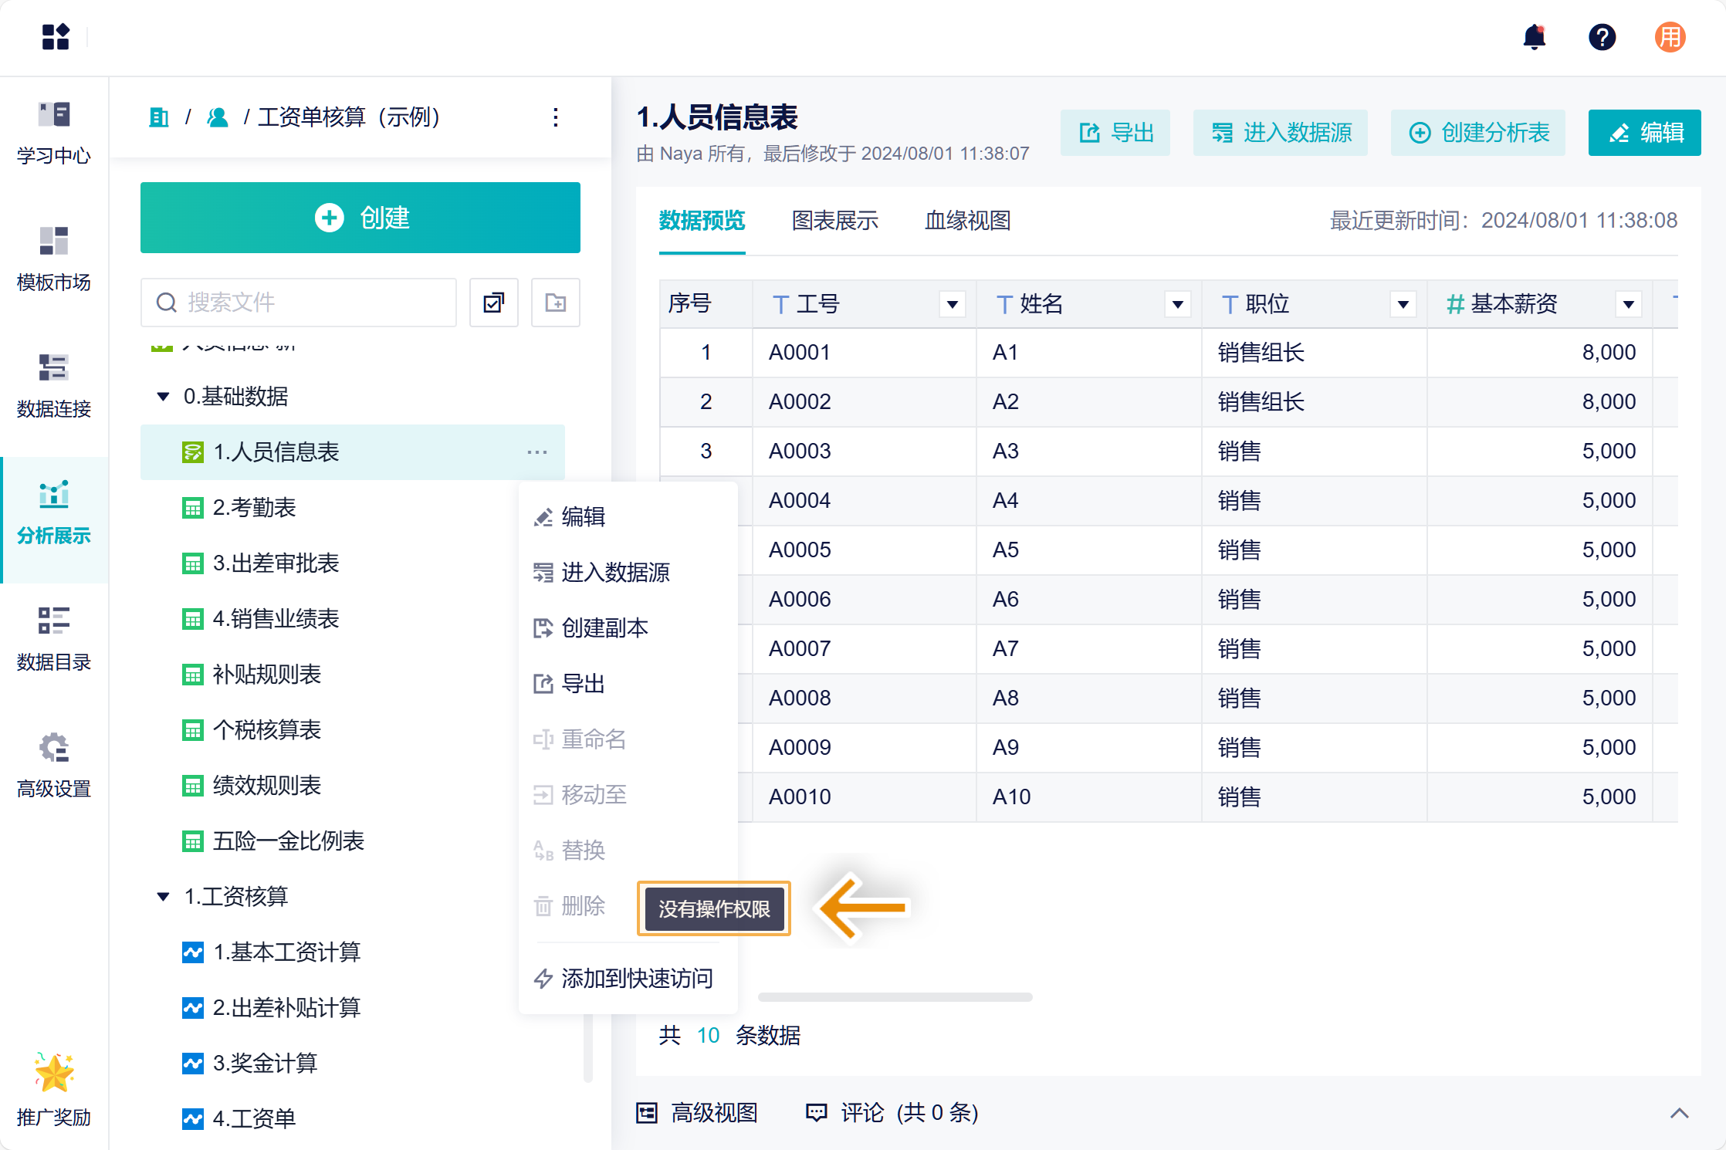Viewport: 1726px width, 1150px height.
Task: Choose 创建副本 from the context menu
Action: pos(604,628)
